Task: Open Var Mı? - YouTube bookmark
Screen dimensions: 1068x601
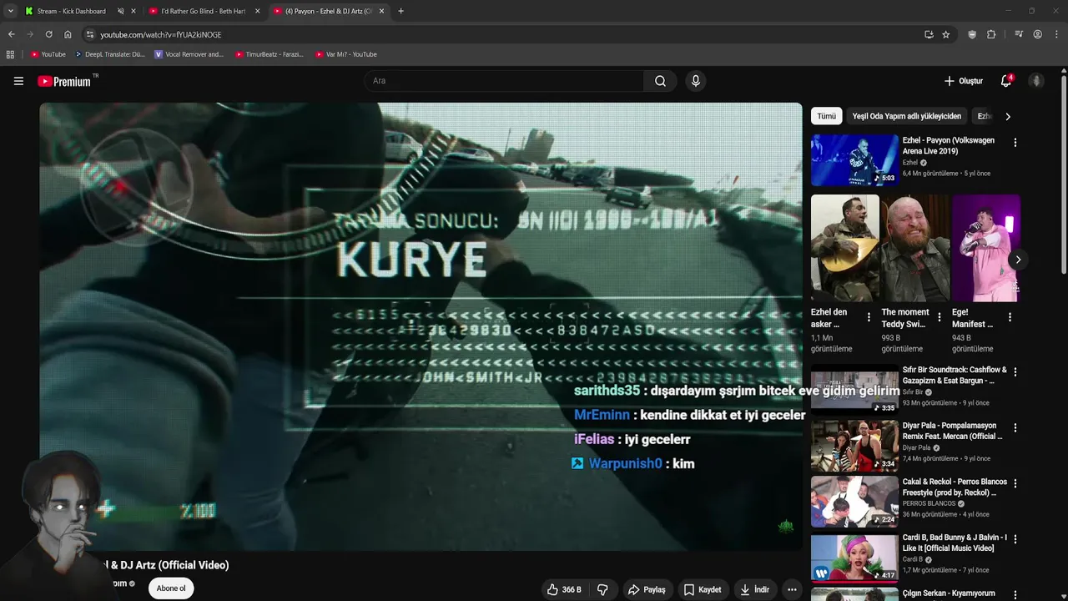Action: coord(346,54)
